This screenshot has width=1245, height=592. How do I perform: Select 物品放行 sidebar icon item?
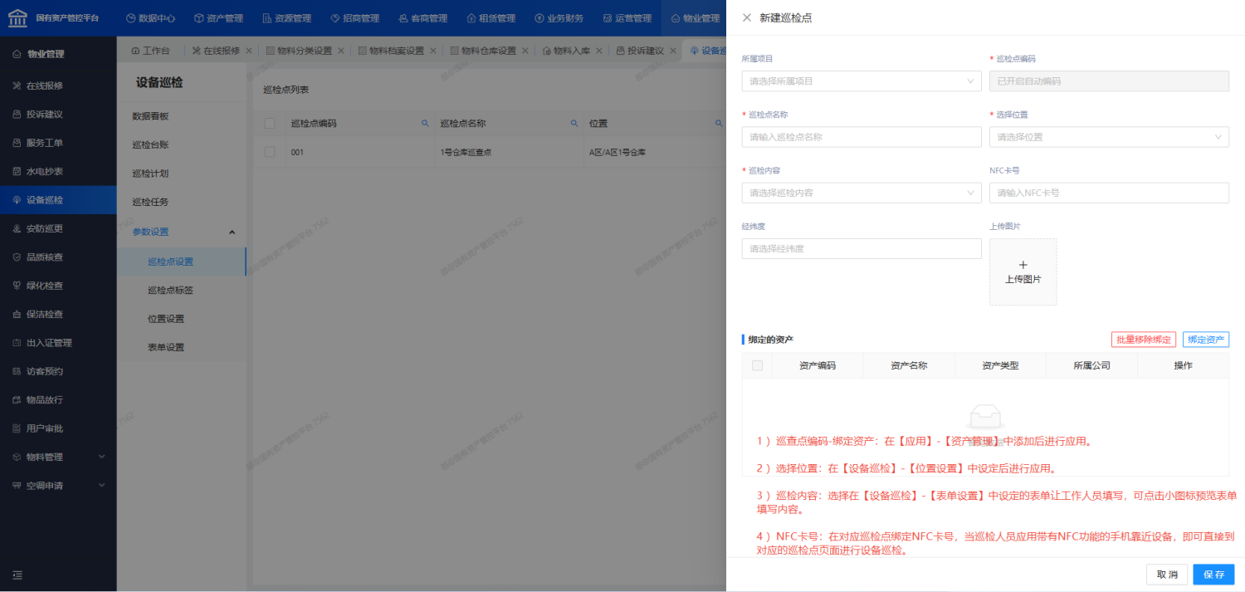(x=58, y=399)
